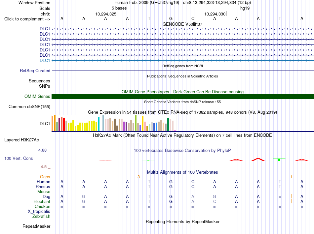The height and width of the screenshot is (234, 314).
Task: Click the dark green OMIM Genes bar
Action: [x=182, y=97]
